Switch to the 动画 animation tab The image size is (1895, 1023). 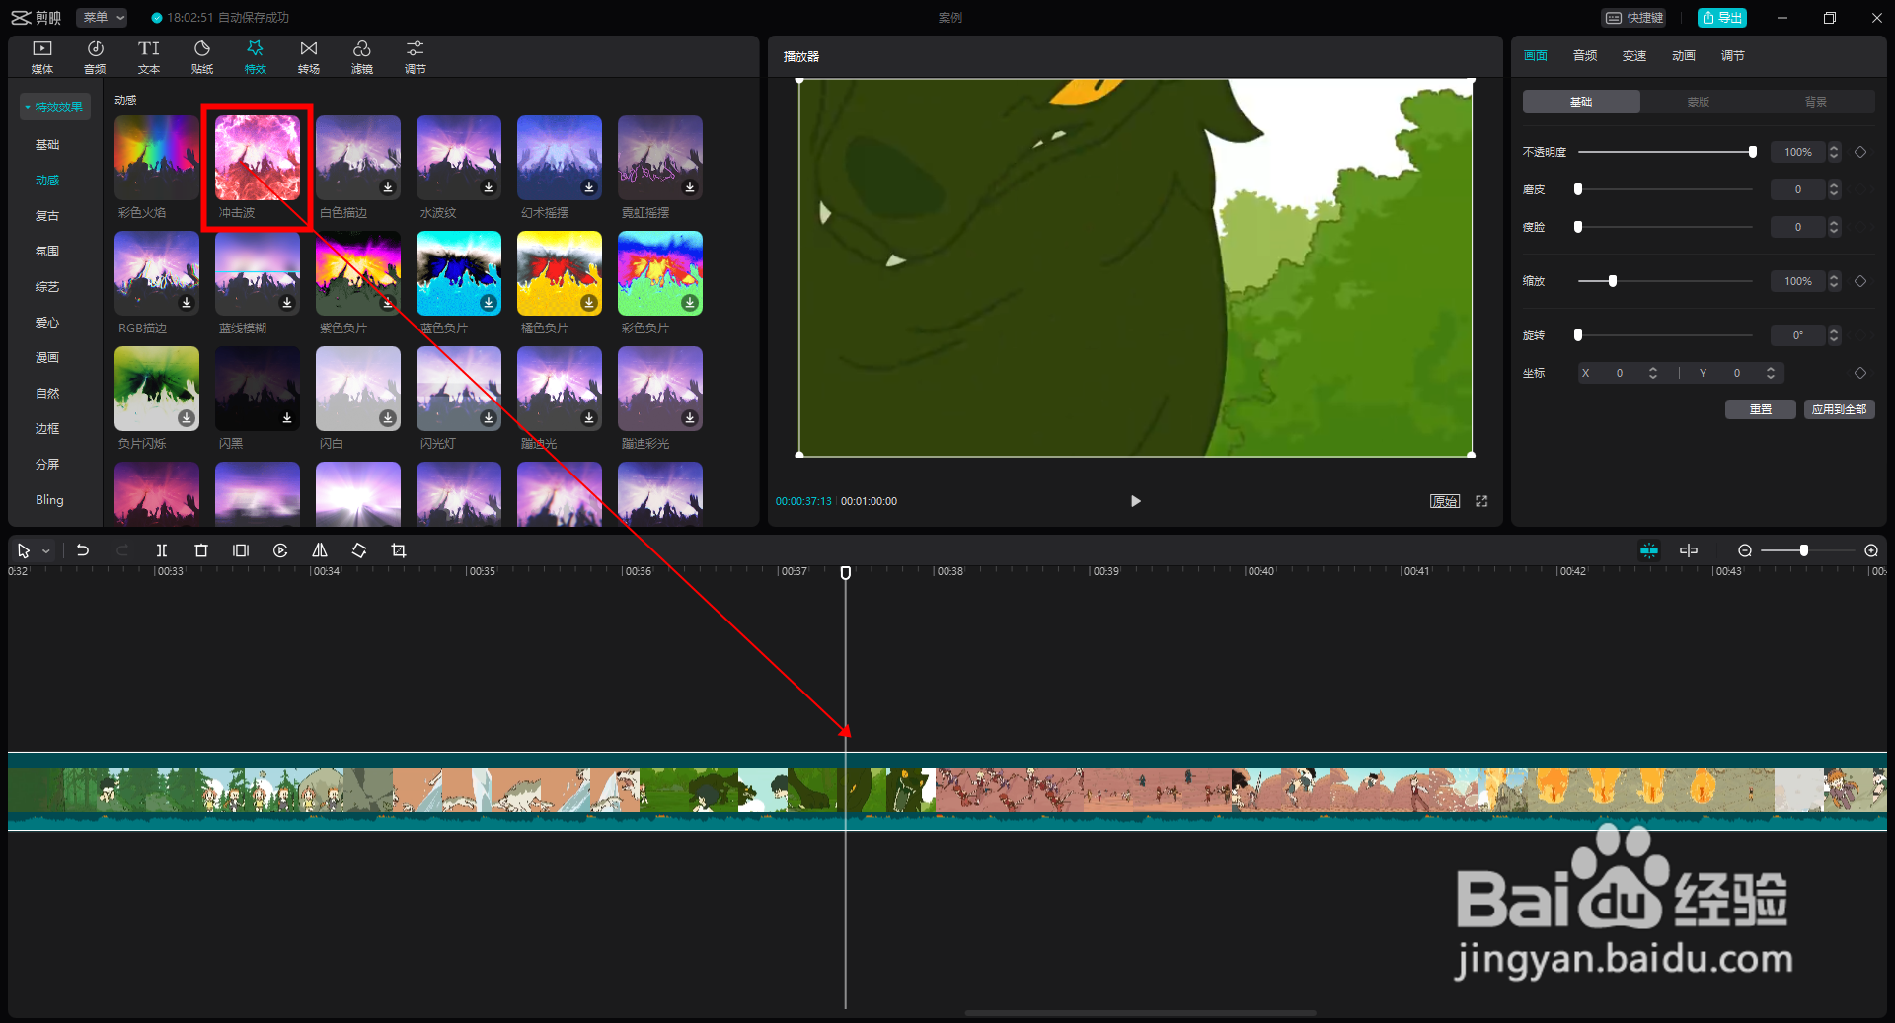[x=1684, y=56]
